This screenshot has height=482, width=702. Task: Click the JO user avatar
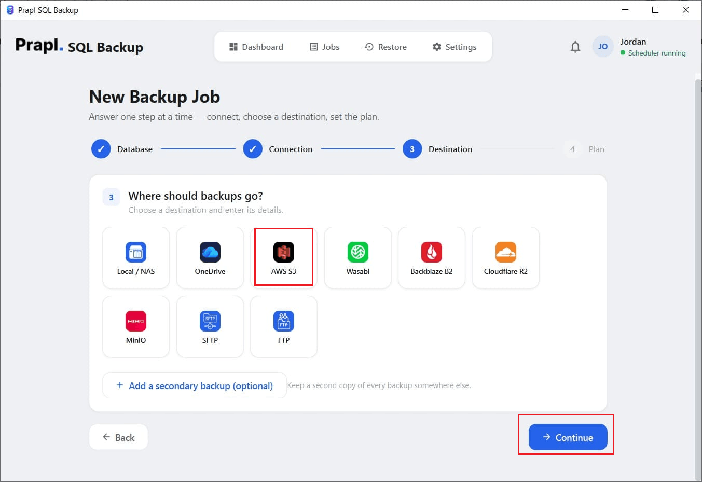click(603, 47)
